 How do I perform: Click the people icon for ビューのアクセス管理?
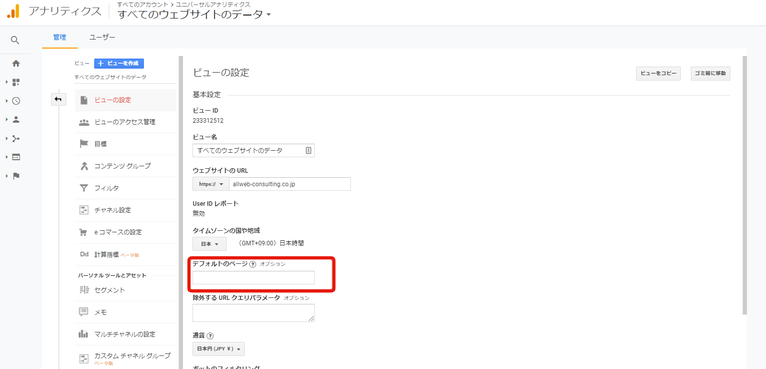[x=84, y=122]
